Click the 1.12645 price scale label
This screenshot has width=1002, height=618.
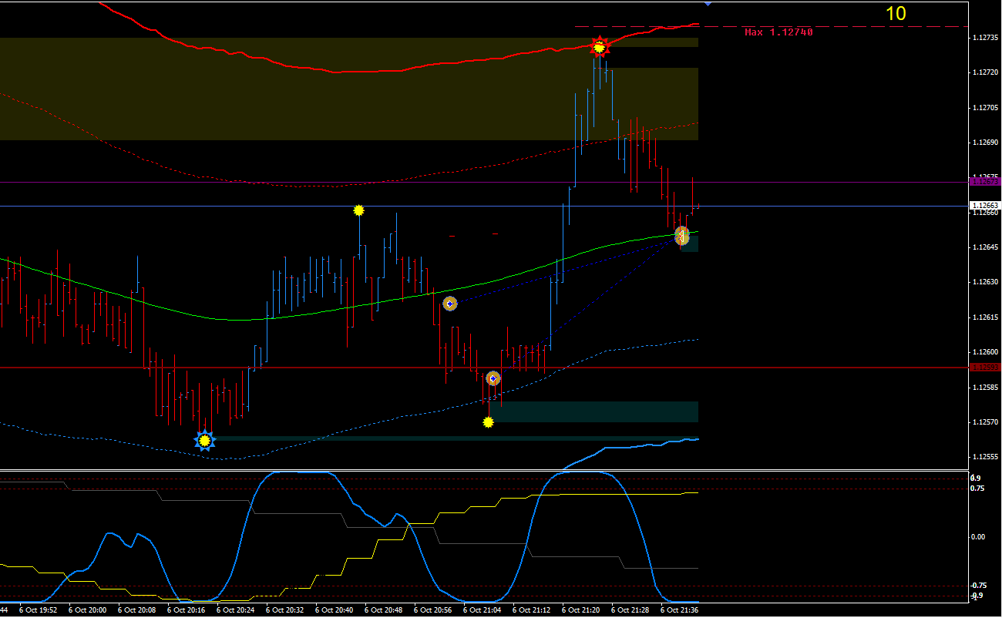coord(985,247)
